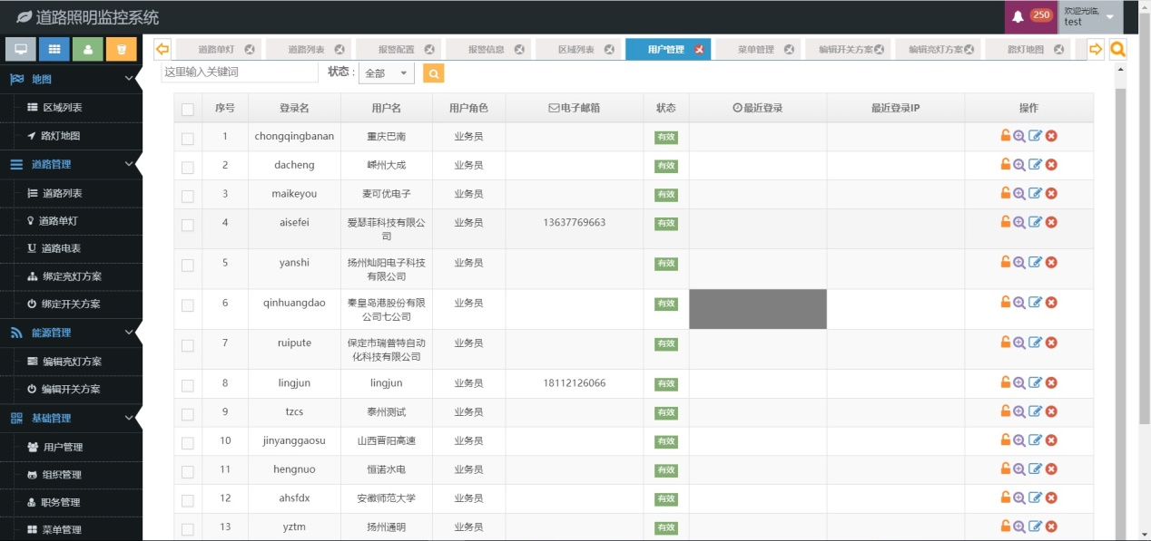Check the checkbox for user yanshi

click(x=188, y=266)
